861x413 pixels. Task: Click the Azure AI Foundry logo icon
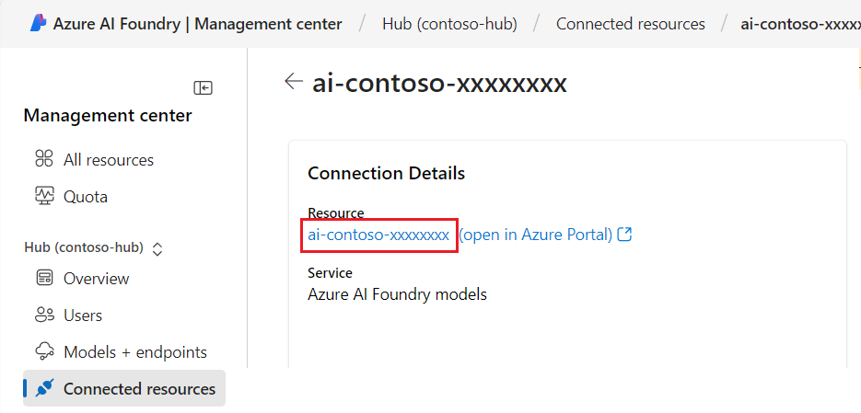[x=38, y=24]
